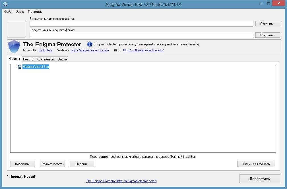This screenshot has width=287, height=189.
Task: Click the Enigma Virtual Box title bar icon
Action: click(x=5, y=4)
